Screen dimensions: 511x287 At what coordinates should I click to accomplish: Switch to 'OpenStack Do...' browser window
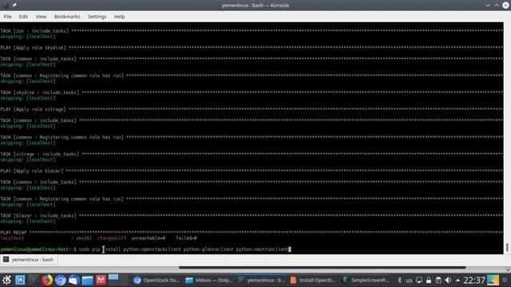point(156,280)
